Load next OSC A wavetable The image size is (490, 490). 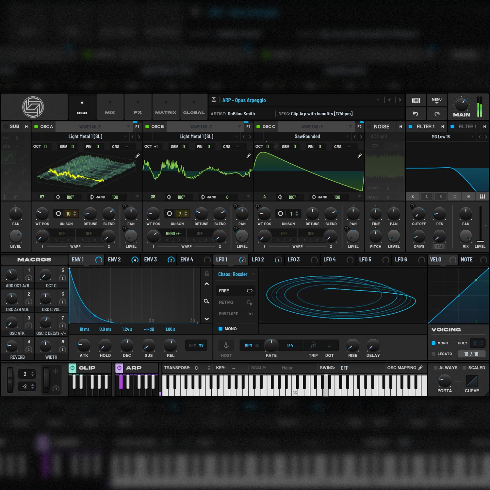pyautogui.click(x=139, y=137)
